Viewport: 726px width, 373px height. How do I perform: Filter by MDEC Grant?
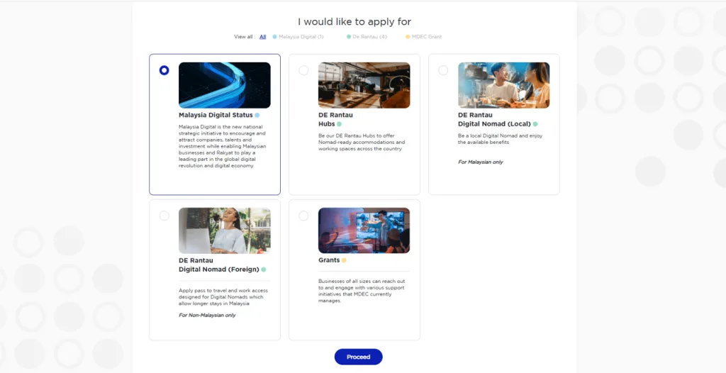[424, 37]
